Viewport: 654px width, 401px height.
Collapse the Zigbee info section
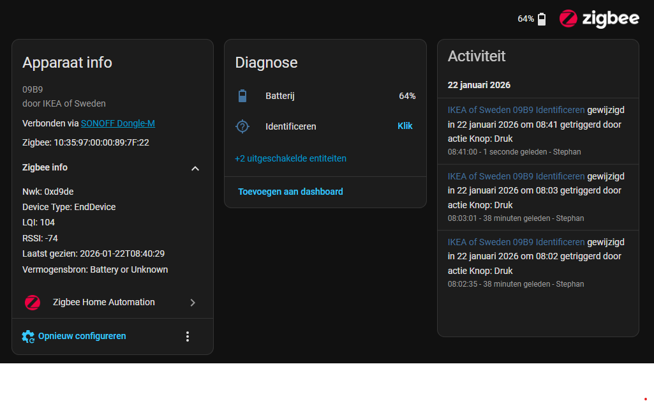click(x=195, y=169)
